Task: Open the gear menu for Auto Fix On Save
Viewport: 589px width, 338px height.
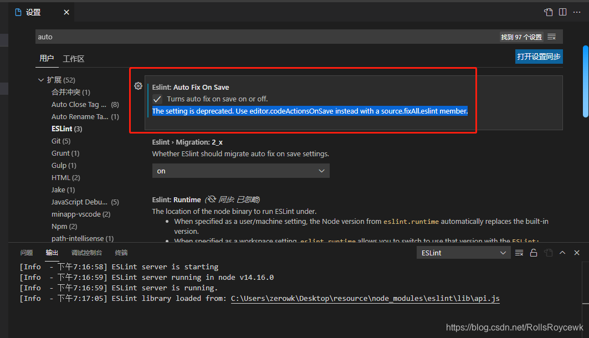Action: [x=138, y=86]
